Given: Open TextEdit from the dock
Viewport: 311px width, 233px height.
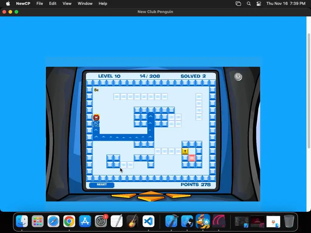Looking at the screenshot, I should [x=117, y=221].
